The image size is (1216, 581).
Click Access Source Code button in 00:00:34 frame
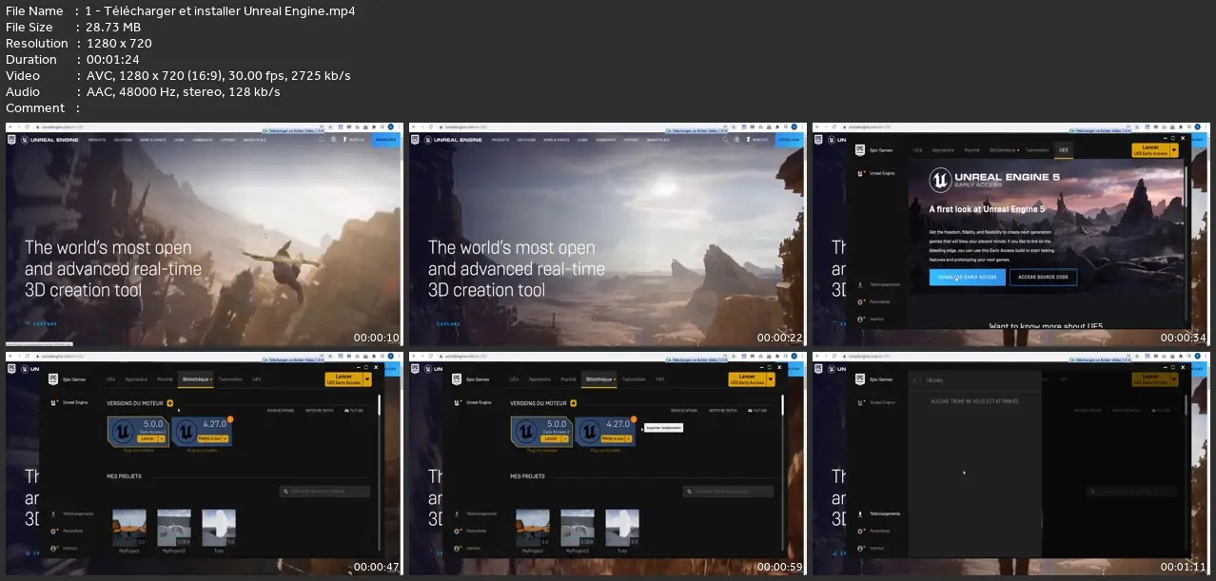click(x=1044, y=277)
